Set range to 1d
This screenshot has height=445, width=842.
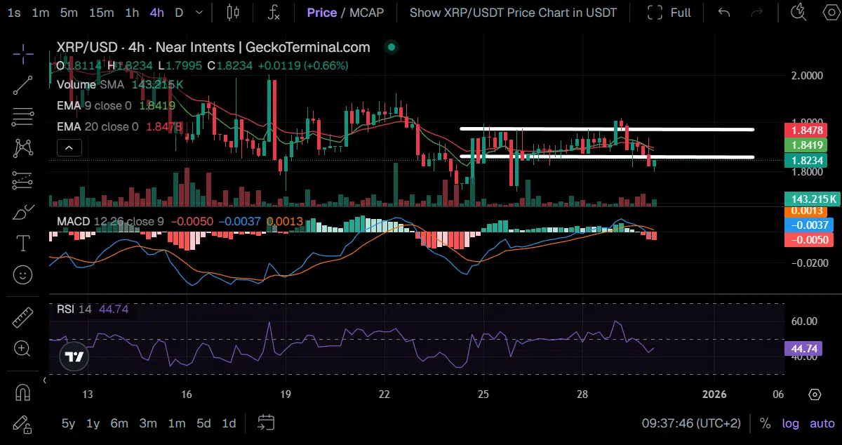pos(229,423)
